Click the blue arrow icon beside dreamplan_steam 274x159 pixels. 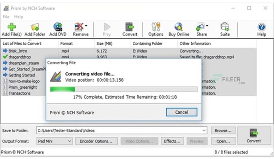5,63
